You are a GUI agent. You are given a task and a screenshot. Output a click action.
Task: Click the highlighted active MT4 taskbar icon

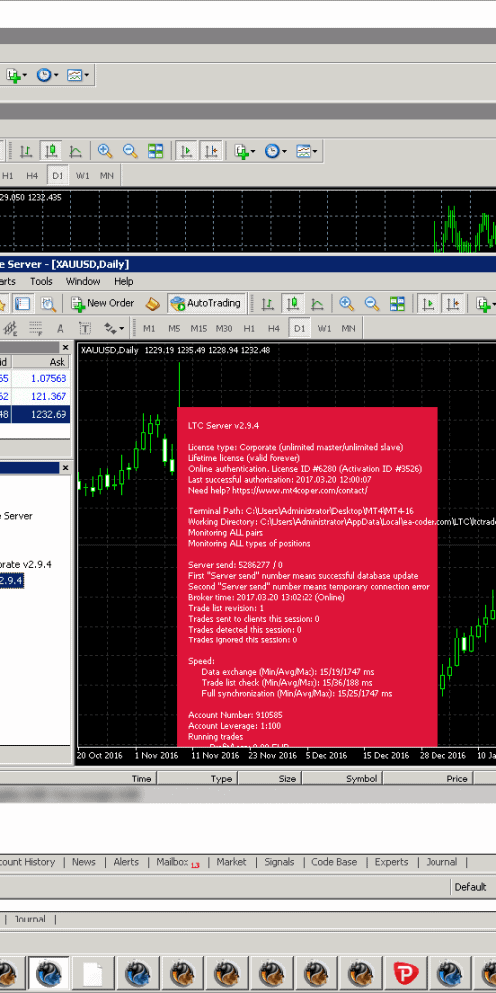tap(49, 973)
